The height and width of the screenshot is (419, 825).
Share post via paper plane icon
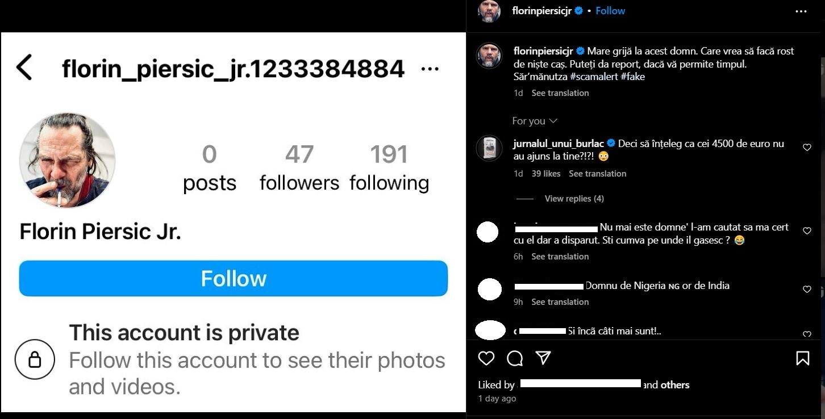click(x=543, y=358)
